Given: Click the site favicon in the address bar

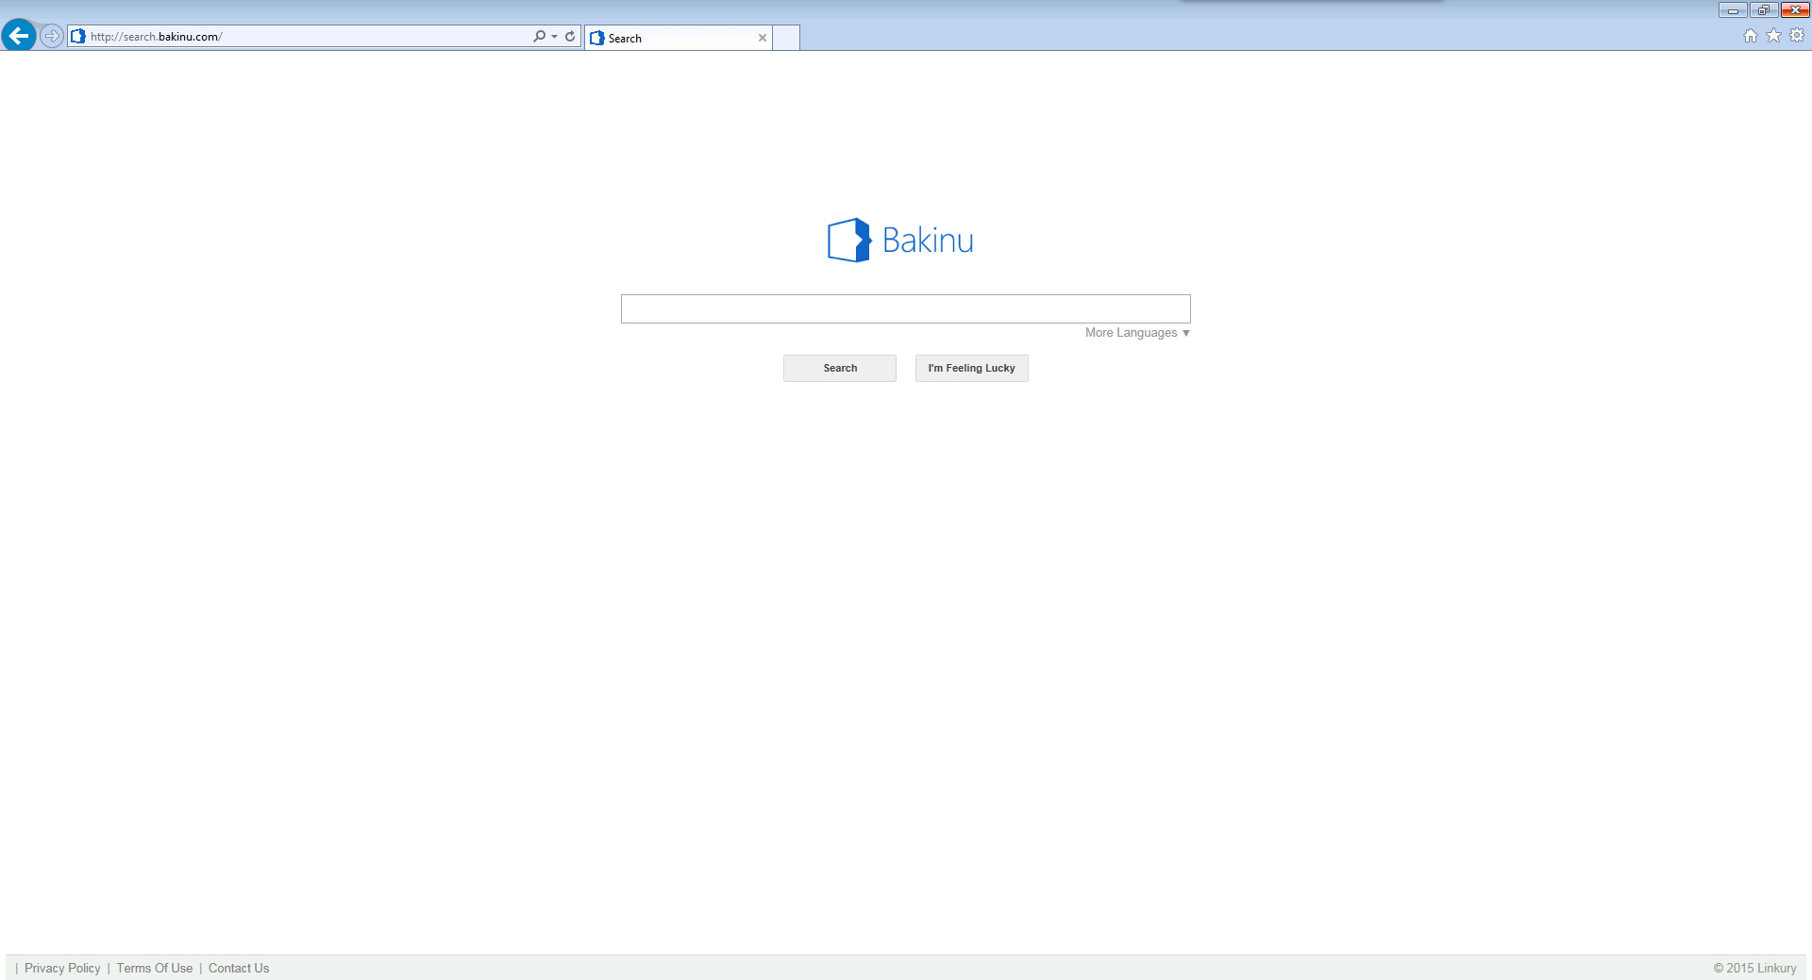Looking at the screenshot, I should click(78, 36).
